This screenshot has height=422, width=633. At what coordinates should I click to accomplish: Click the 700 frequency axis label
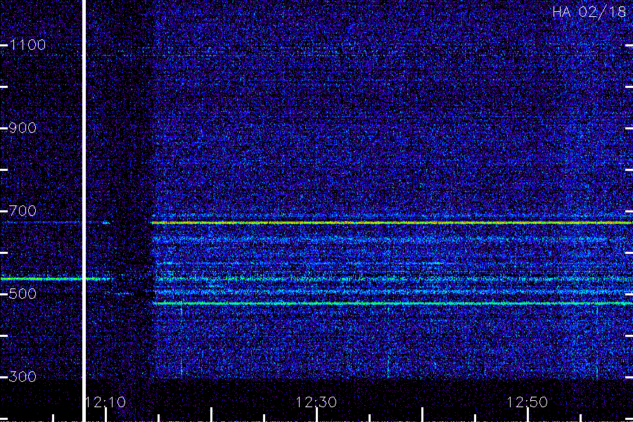(x=23, y=211)
